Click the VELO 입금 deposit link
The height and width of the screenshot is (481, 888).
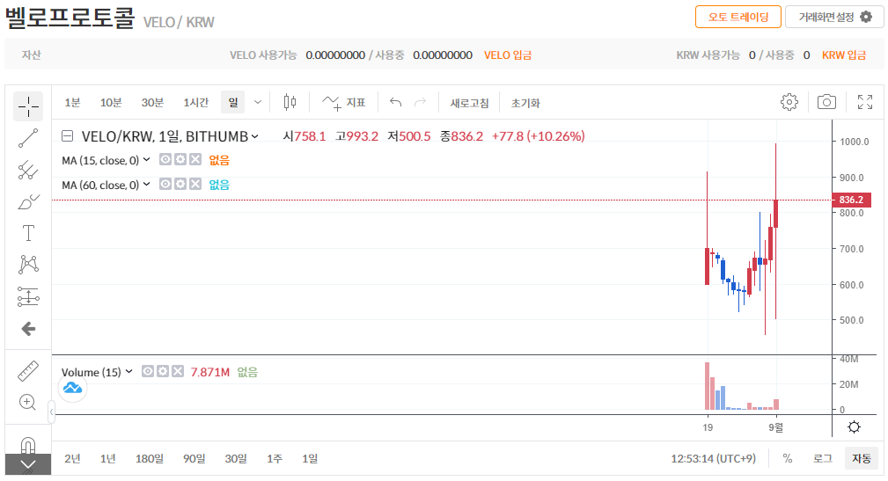point(508,55)
